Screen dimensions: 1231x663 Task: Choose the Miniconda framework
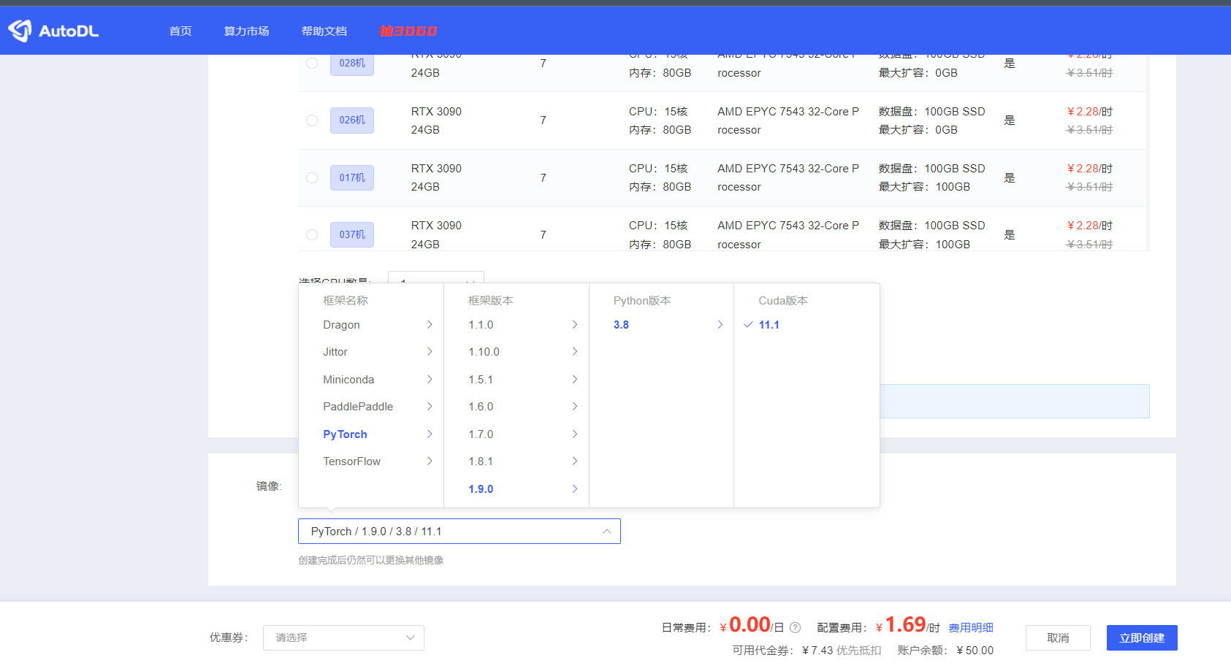click(x=348, y=380)
